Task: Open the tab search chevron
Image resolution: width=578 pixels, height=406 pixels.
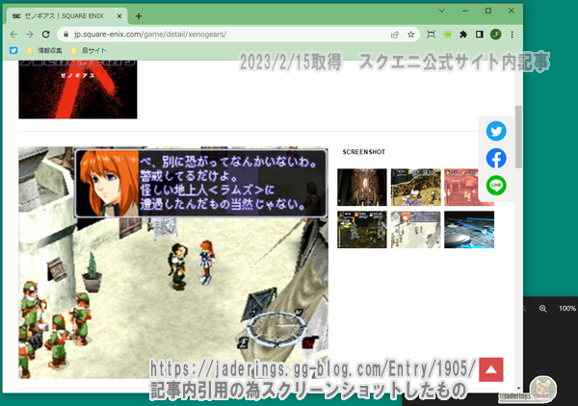Action: coord(441,11)
